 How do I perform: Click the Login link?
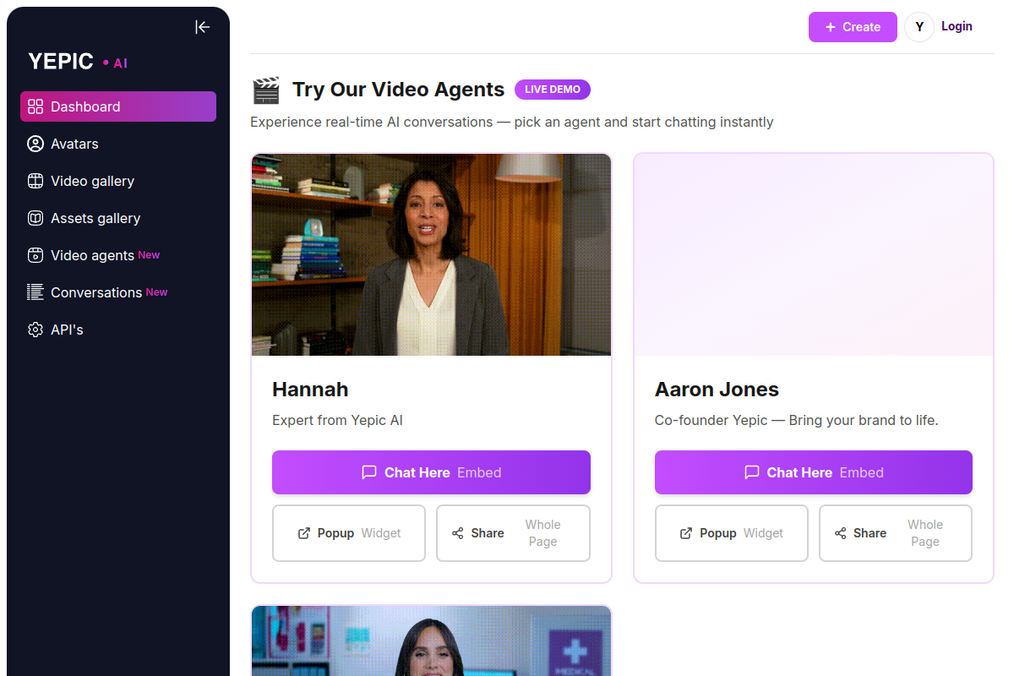click(x=957, y=26)
